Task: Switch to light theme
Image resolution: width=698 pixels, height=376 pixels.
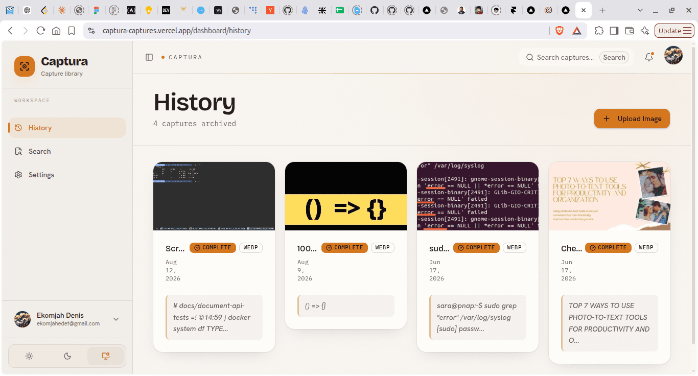Action: tap(29, 356)
